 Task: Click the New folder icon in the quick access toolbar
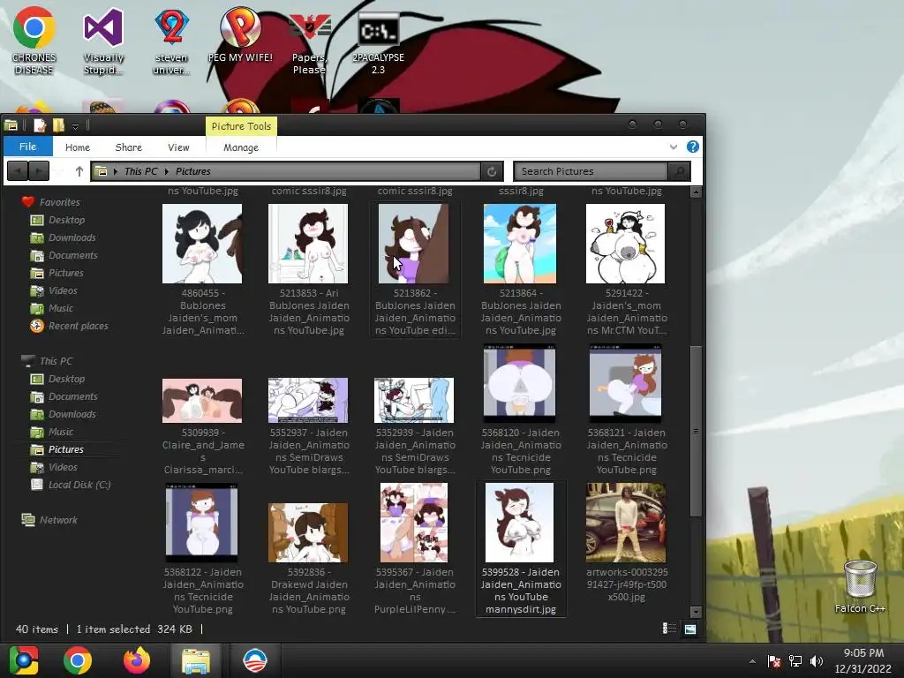[x=58, y=125]
